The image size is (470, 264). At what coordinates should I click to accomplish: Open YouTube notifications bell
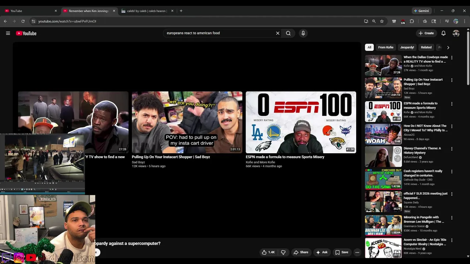pos(443,33)
